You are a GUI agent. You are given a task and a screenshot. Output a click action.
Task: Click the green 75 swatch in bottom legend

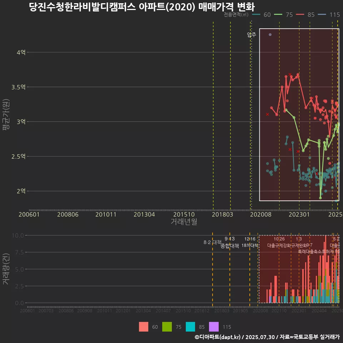coord(167,327)
